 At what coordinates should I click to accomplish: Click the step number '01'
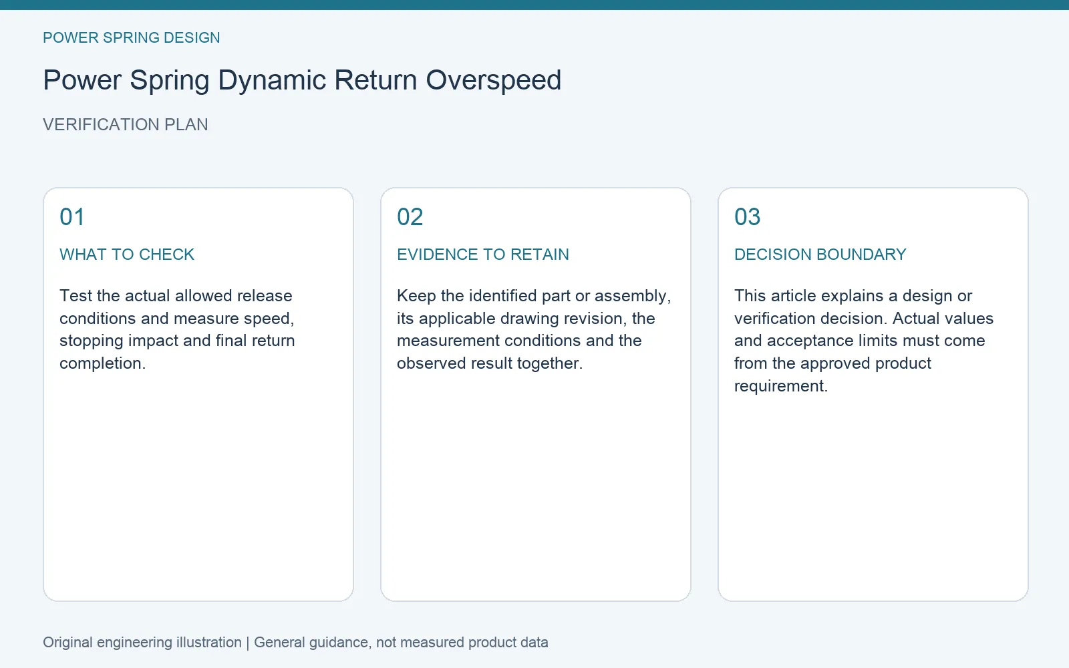[x=72, y=217]
